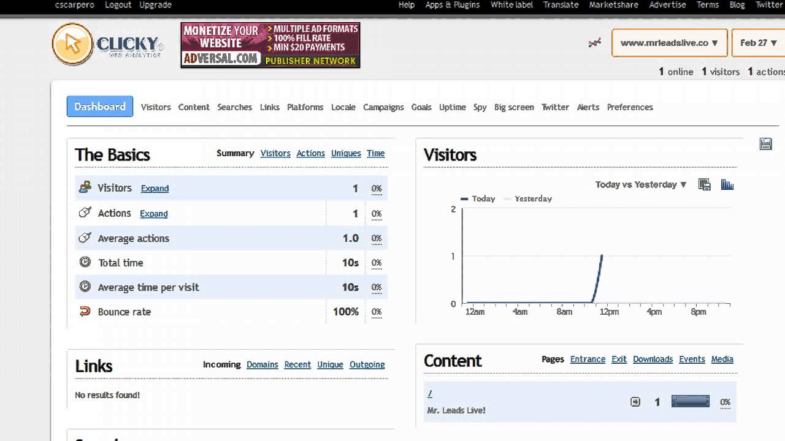Show Unique in Links panel
The width and height of the screenshot is (785, 441).
[x=330, y=364]
